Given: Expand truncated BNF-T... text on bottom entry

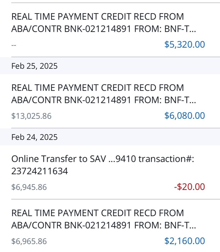Looking at the screenshot, I should point(180,225).
